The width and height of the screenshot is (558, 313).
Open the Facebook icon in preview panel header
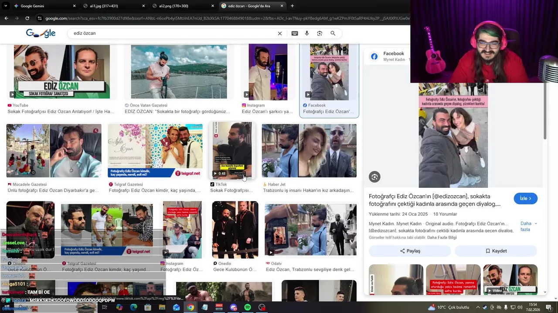click(x=374, y=57)
